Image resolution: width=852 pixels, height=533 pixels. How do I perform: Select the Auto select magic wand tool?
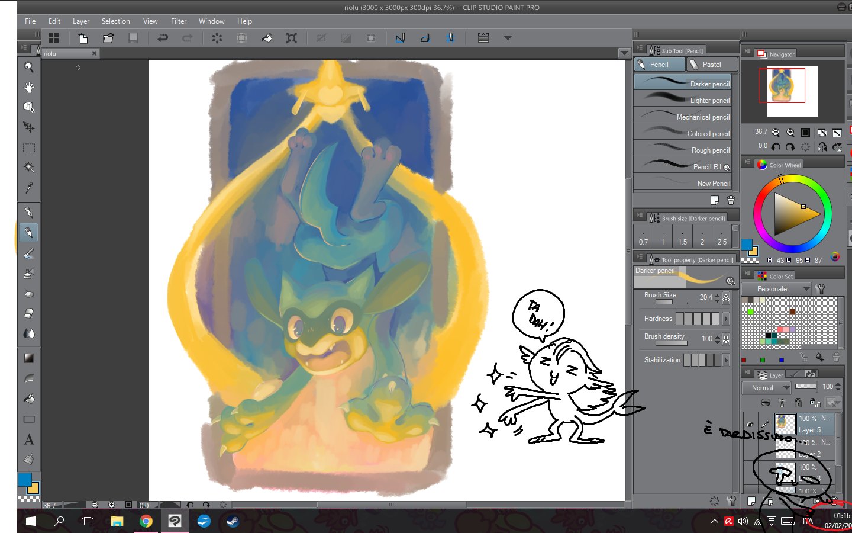(x=28, y=168)
